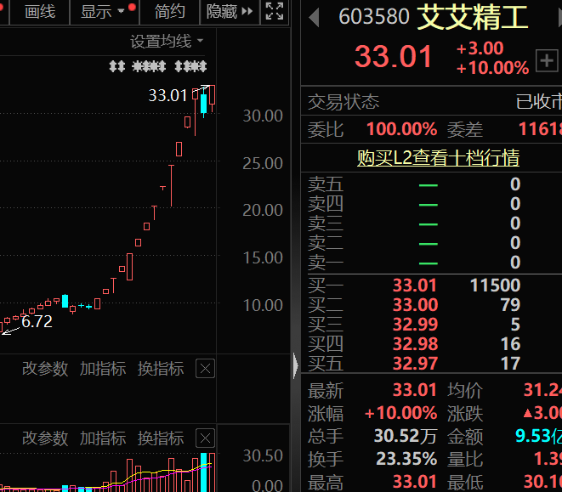This screenshot has width=562, height=492.
Task: Select the 画线 drawing tool
Action: pyautogui.click(x=39, y=11)
